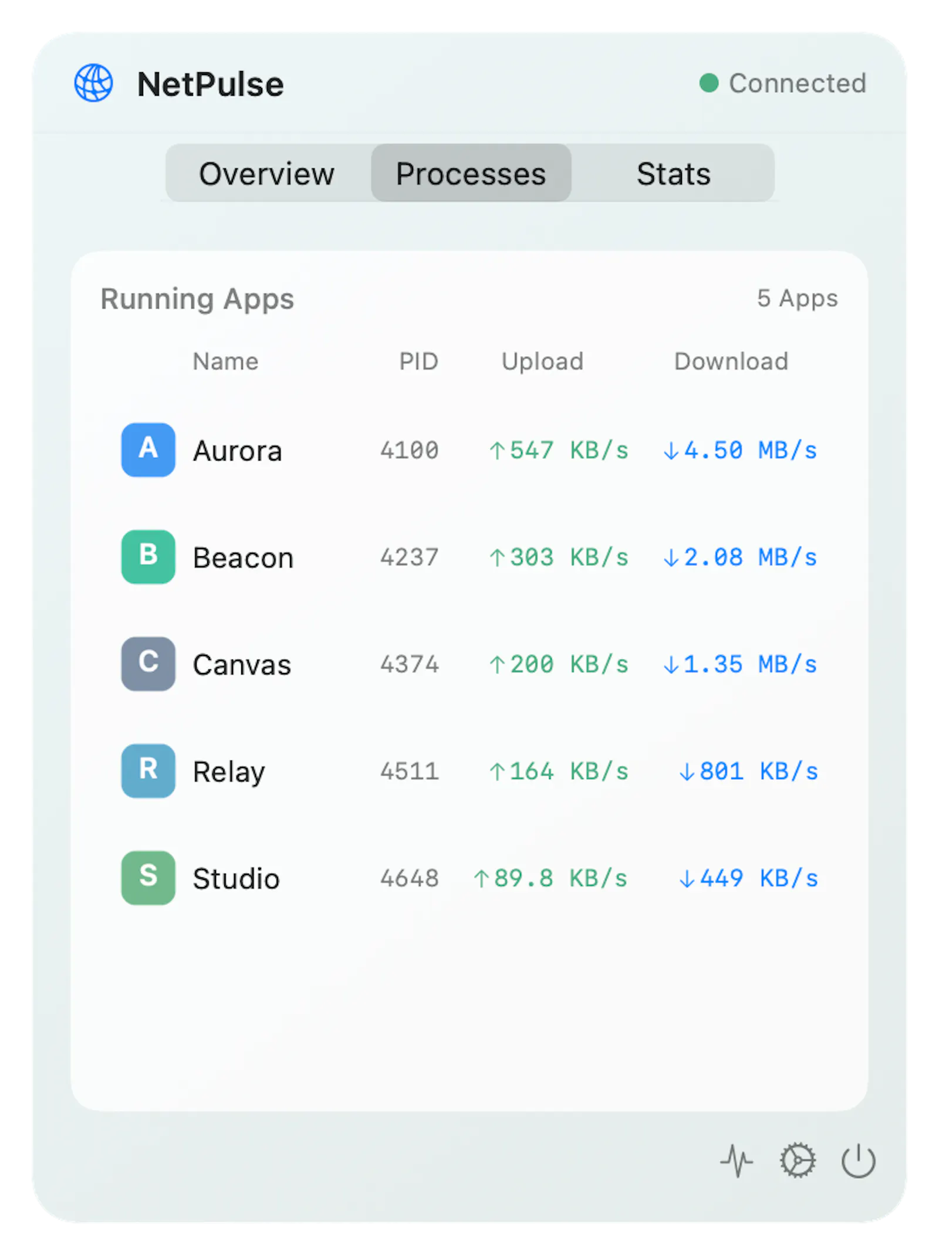Click the NetPulse globe logo icon
This screenshot has height=1255, width=939.
[x=93, y=83]
